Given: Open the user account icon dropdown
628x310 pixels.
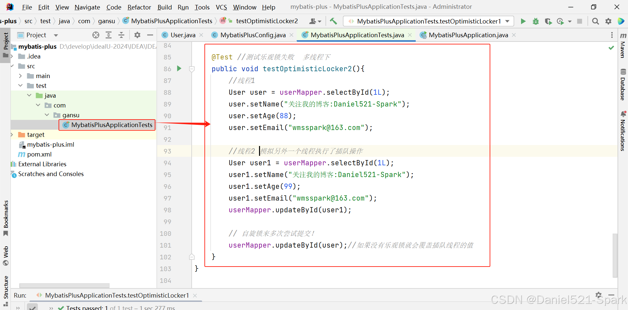Looking at the screenshot, I should 315,21.
